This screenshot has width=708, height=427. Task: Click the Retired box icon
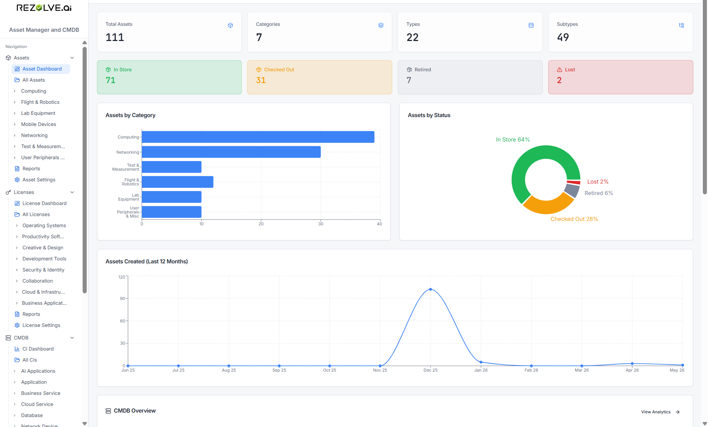[409, 69]
